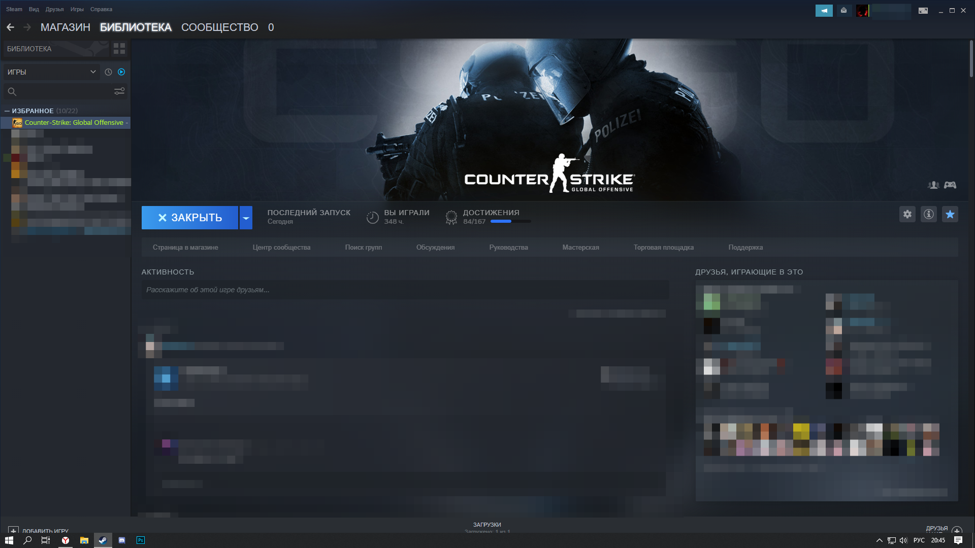
Task: Select the Торговая площадка tab
Action: point(664,247)
